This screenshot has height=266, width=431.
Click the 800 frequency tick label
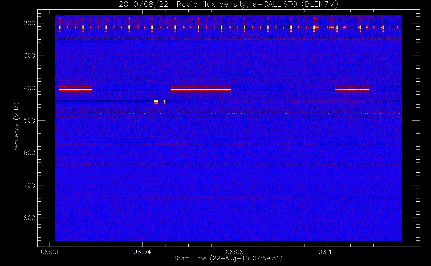(x=30, y=218)
